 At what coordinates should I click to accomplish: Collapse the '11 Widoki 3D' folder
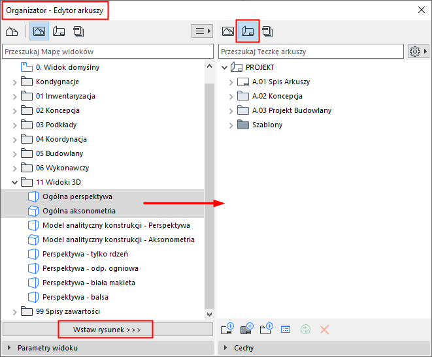click(x=14, y=182)
